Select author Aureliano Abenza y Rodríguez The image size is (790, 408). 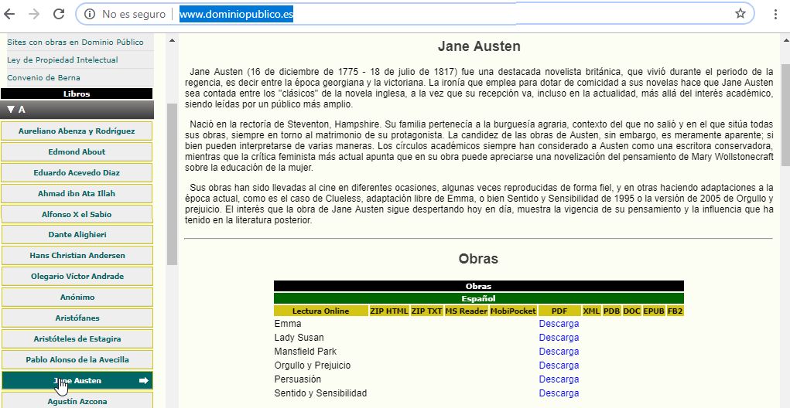pos(77,131)
